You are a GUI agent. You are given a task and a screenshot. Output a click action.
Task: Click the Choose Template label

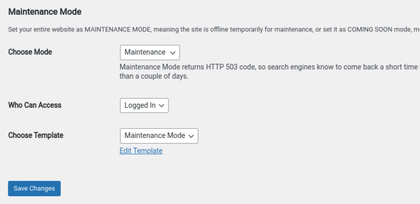point(36,135)
